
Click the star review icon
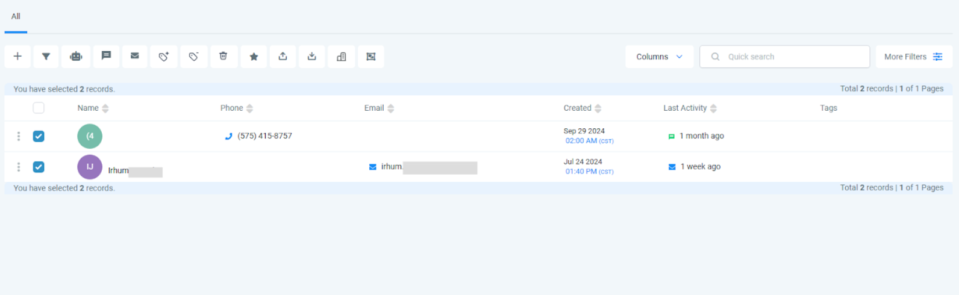click(254, 57)
